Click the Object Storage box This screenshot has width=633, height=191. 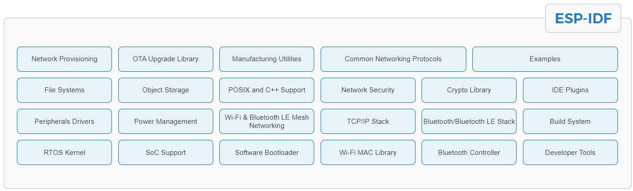[166, 90]
